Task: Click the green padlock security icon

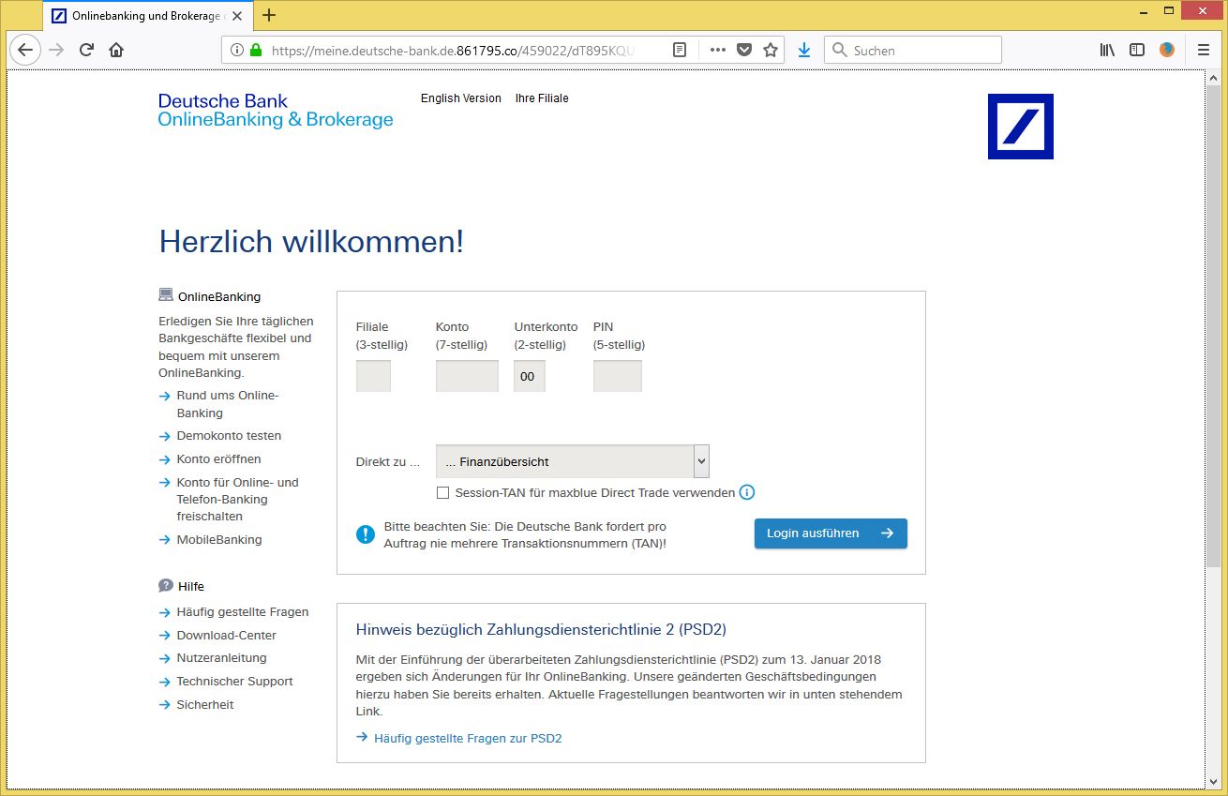Action: coord(256,51)
